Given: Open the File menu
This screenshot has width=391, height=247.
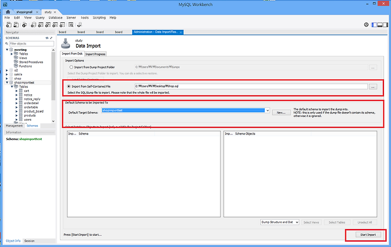Looking at the screenshot, I should click(x=7, y=18).
